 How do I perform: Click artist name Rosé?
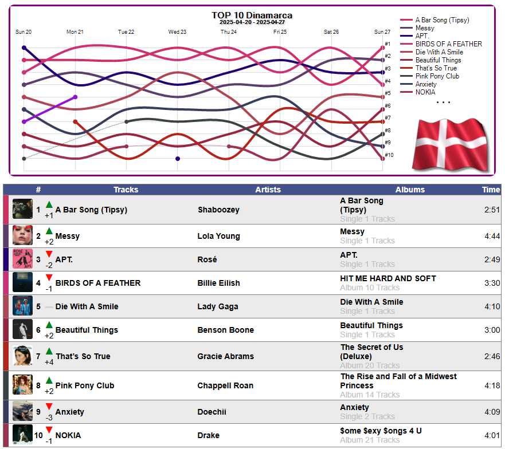coord(207,259)
